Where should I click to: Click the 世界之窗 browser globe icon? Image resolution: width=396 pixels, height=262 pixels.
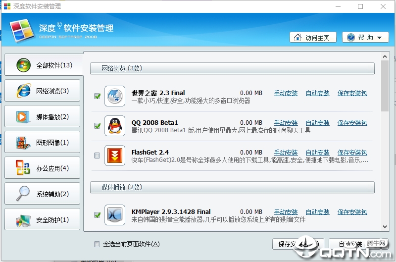(115, 96)
